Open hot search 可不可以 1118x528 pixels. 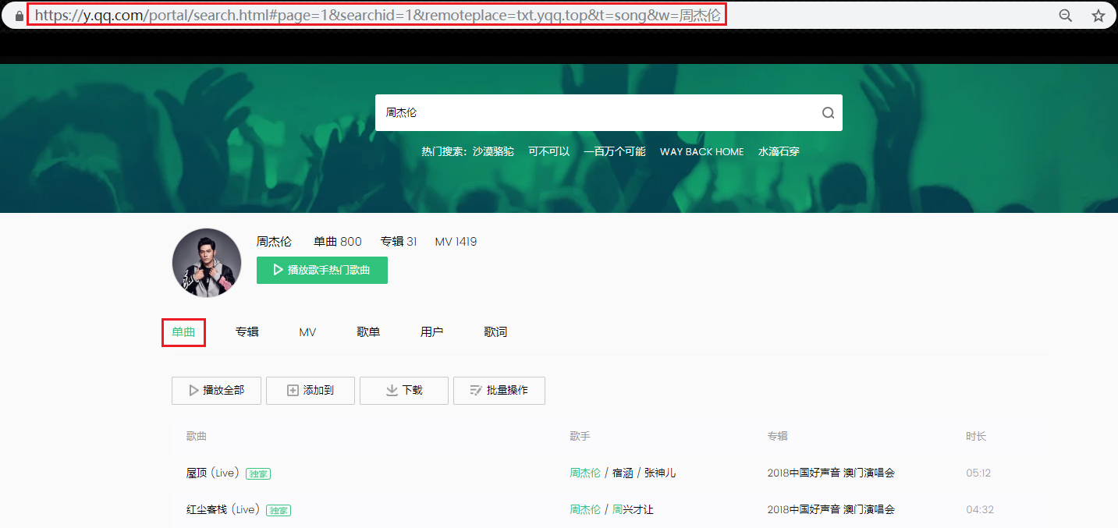tap(549, 152)
